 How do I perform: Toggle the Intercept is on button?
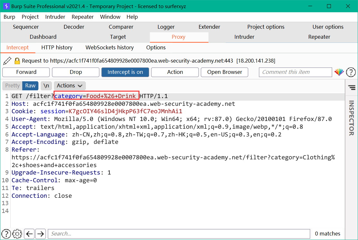point(125,72)
